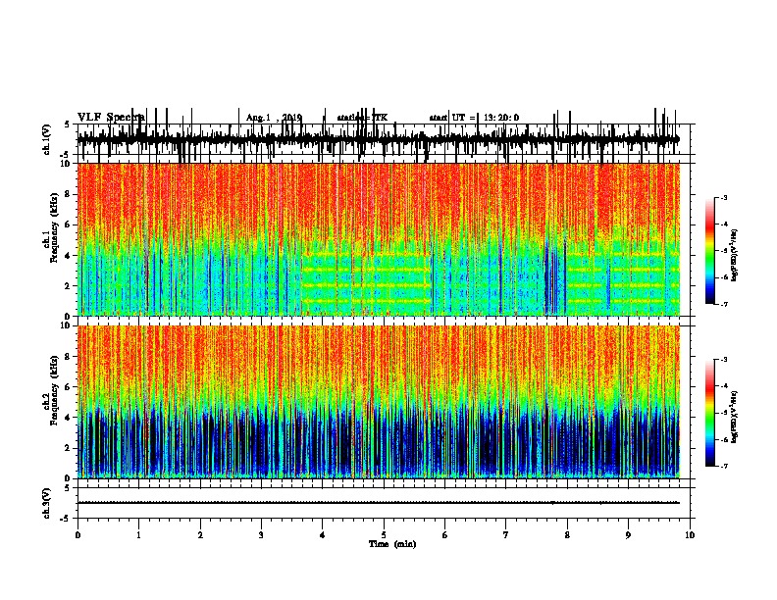Image resolution: width=777 pixels, height=600 pixels.
Task: Click the '8' kHz tick on ch.2 frequency axis
Action: 68,357
